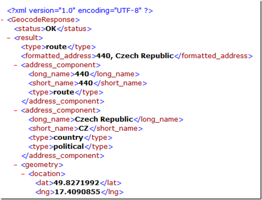Screen dimensions: 262x200
Task: Collapse the result node
Action: 9,38
